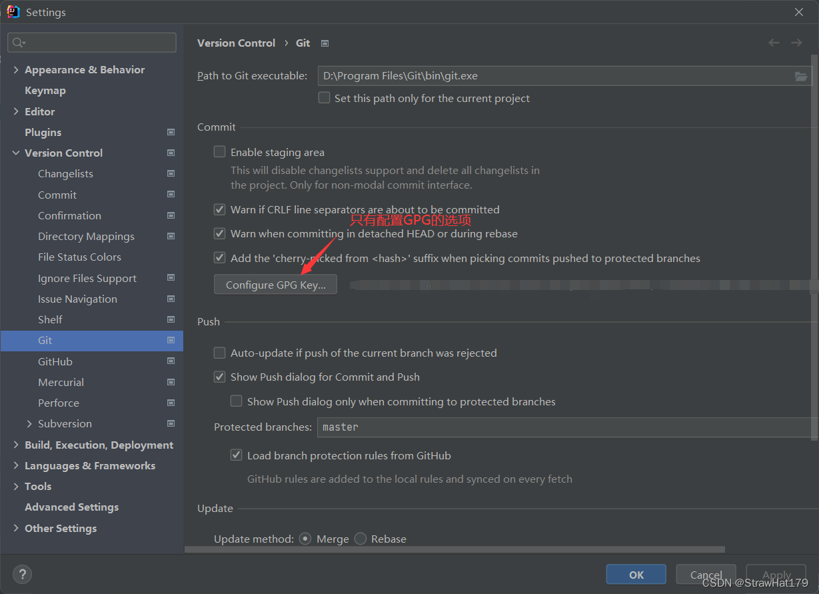Screen dimensions: 819x594
Task: Click the project icon beside Mercurial
Action: click(171, 382)
